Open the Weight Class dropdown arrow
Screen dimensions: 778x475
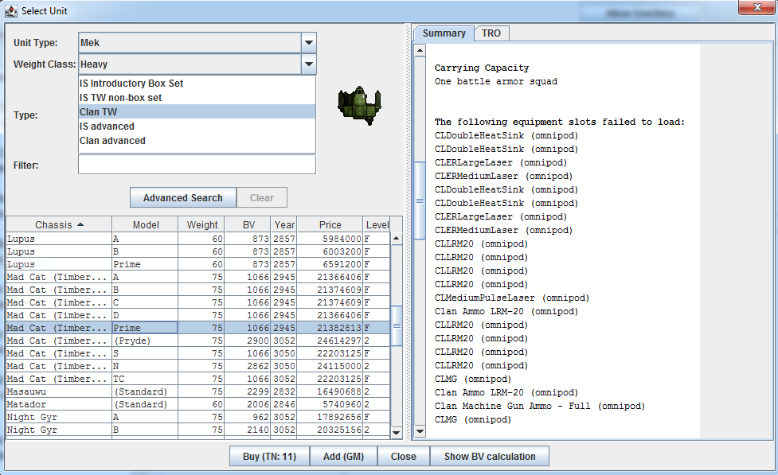pyautogui.click(x=309, y=64)
